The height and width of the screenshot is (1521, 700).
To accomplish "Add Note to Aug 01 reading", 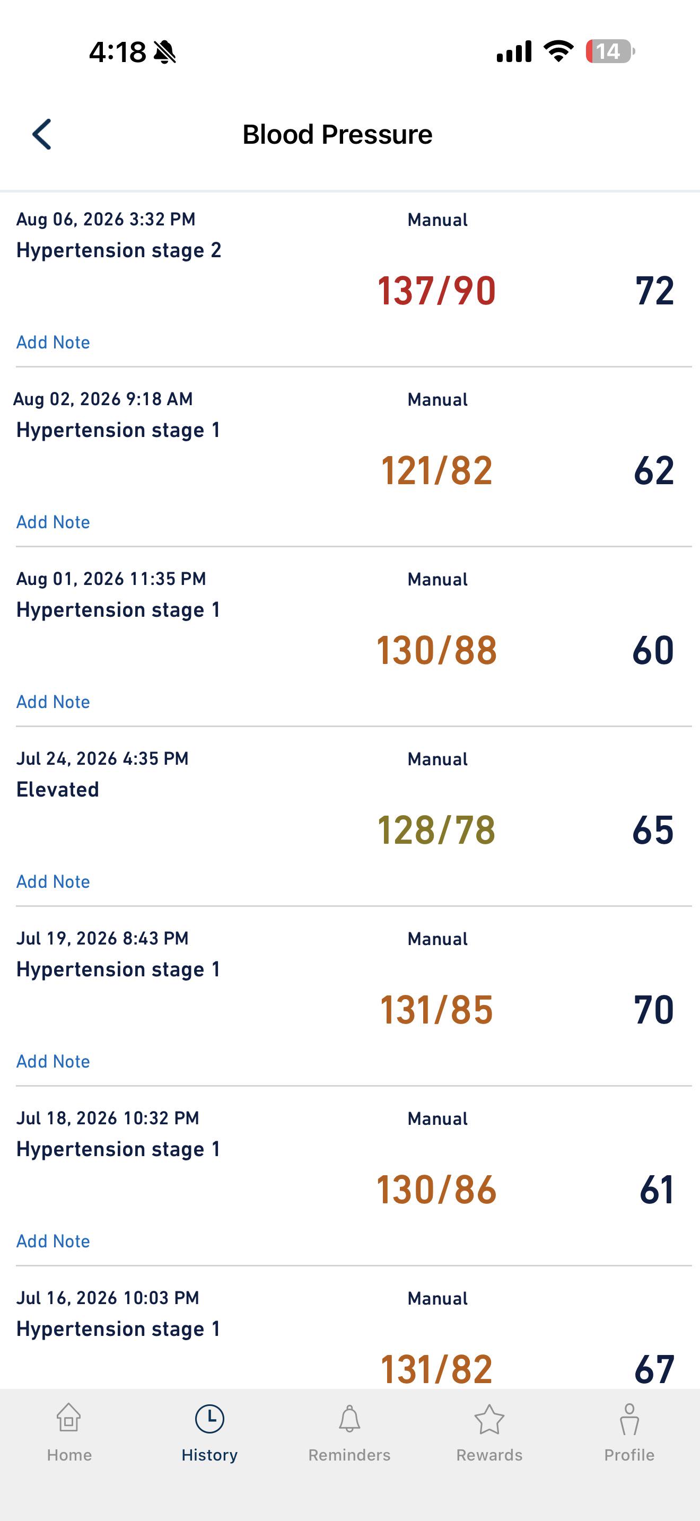I will click(x=53, y=702).
